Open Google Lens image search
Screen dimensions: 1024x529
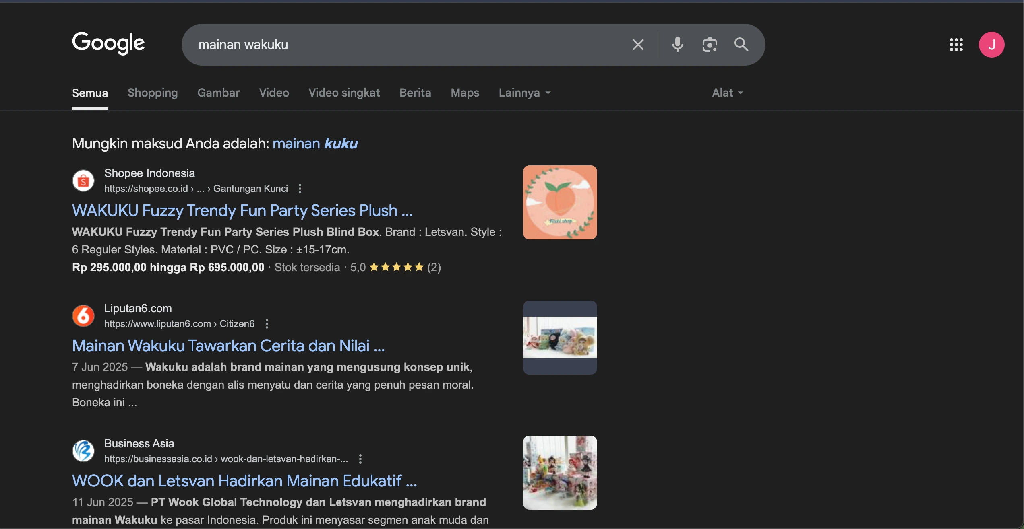pyautogui.click(x=710, y=45)
